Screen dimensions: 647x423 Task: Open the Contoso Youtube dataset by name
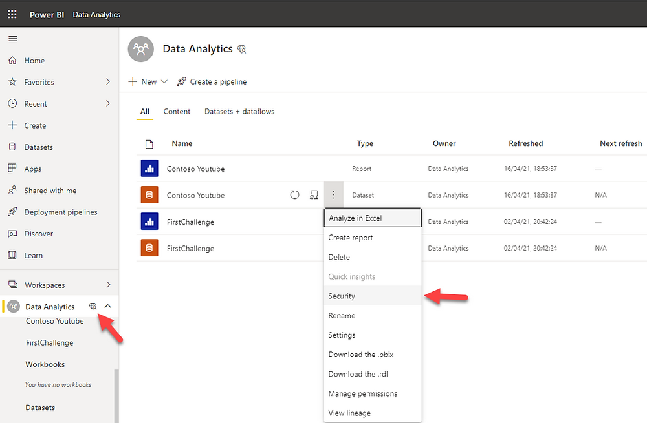[195, 195]
